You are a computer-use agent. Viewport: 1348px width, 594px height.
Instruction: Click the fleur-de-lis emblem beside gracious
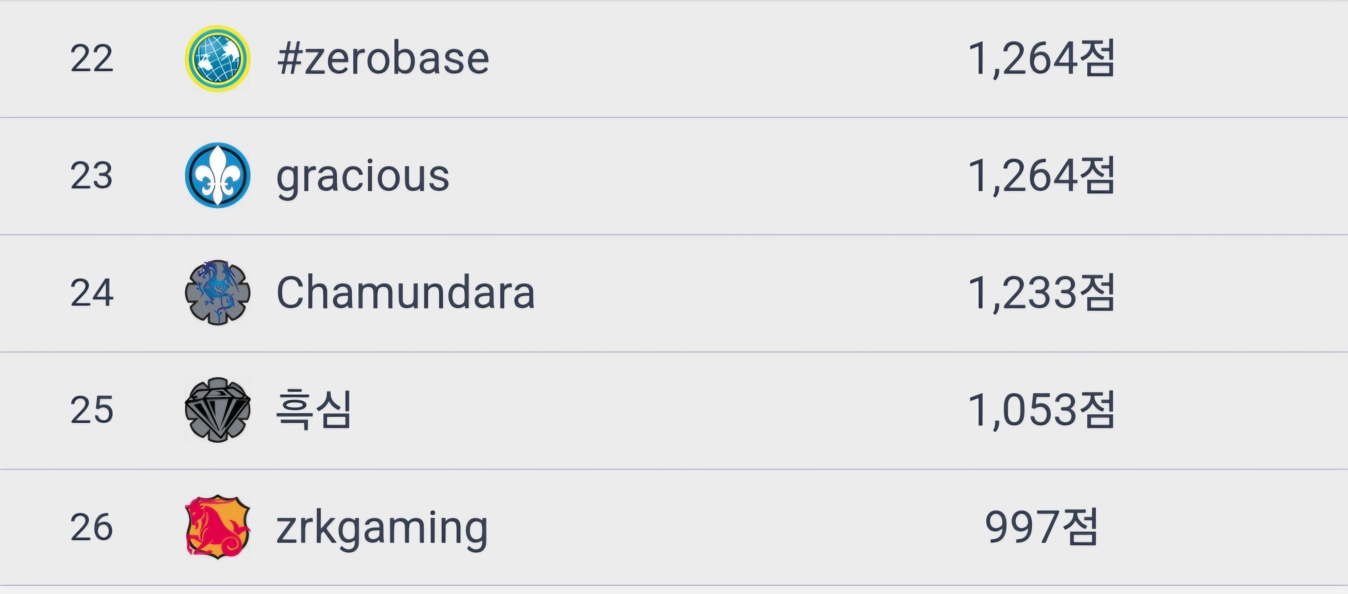click(218, 175)
